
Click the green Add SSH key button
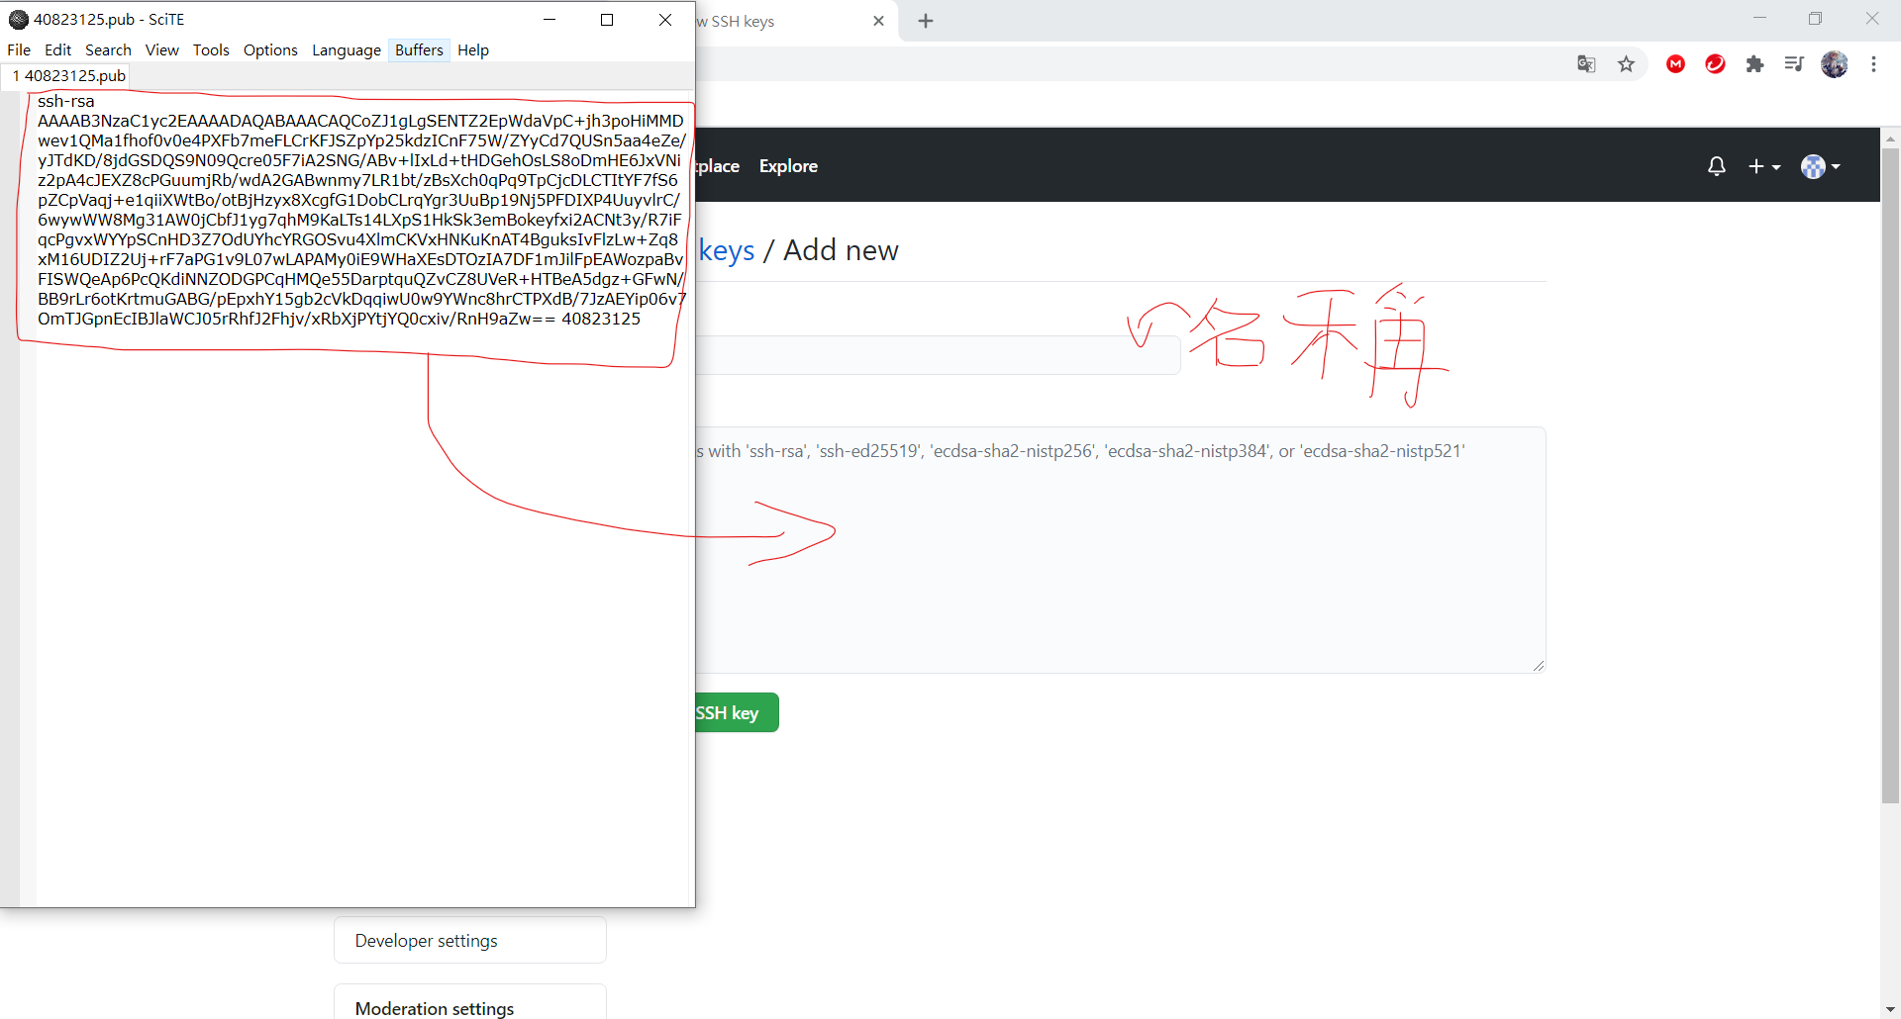737,712
